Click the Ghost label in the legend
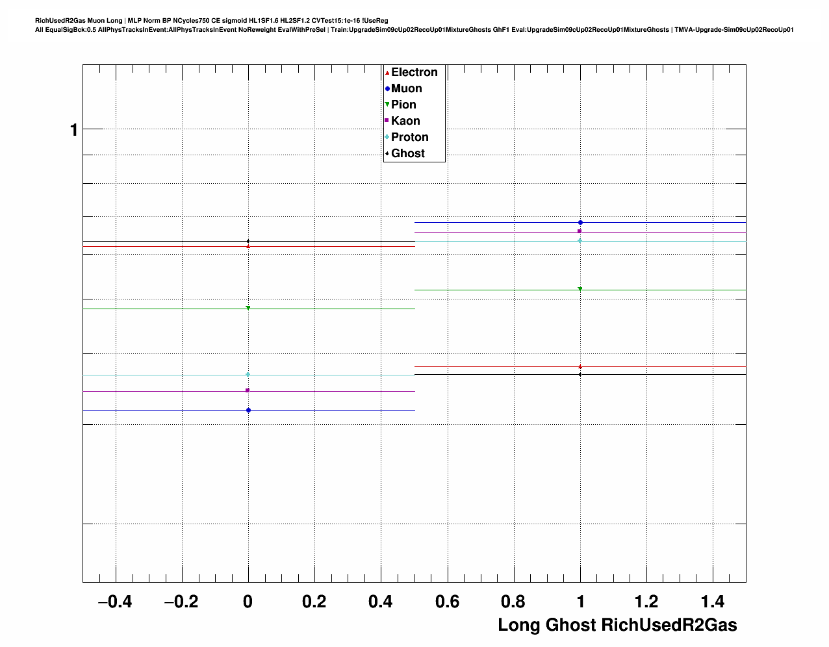Image resolution: width=829 pixels, height=647 pixels. pyautogui.click(x=408, y=153)
